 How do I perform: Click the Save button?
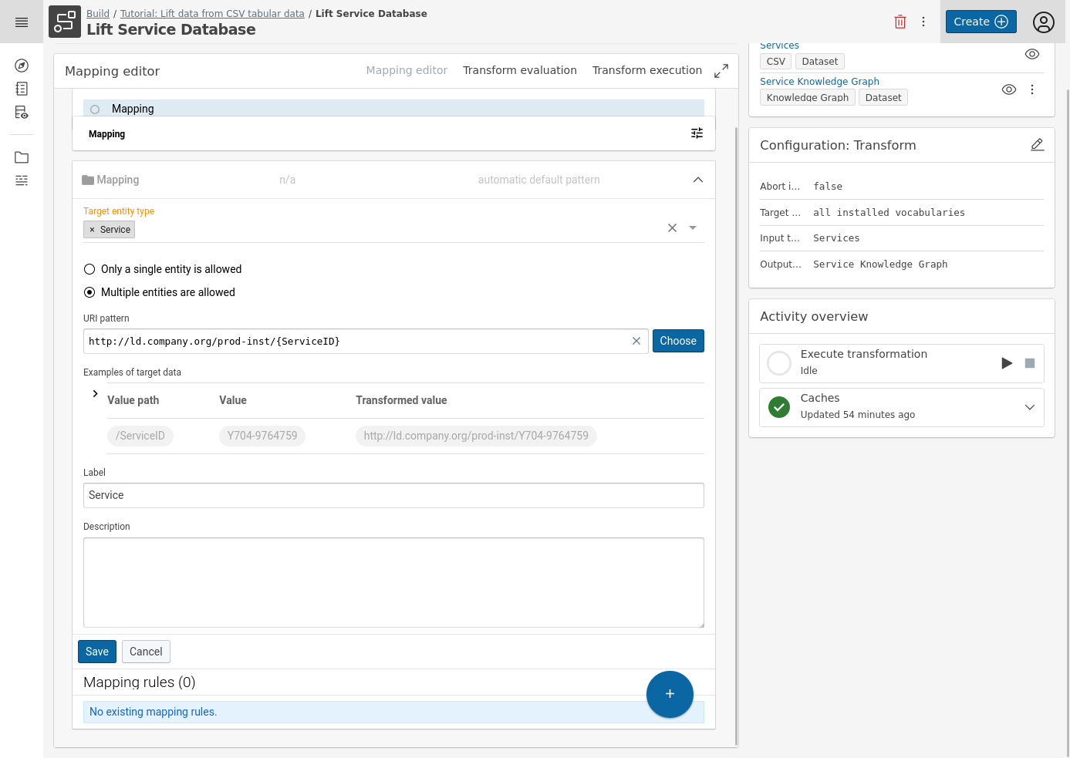[x=97, y=652]
